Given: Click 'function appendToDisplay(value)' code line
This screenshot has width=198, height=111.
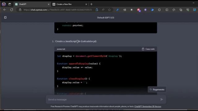Looking at the screenshot, I should (x=79, y=64).
